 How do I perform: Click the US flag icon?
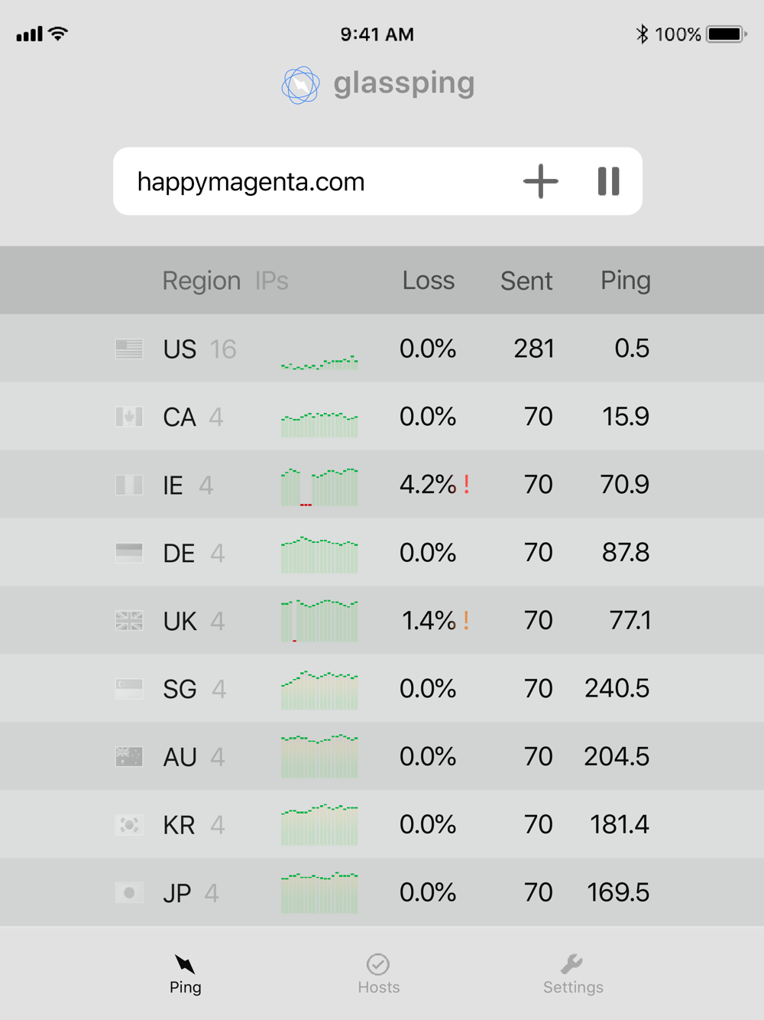(129, 349)
